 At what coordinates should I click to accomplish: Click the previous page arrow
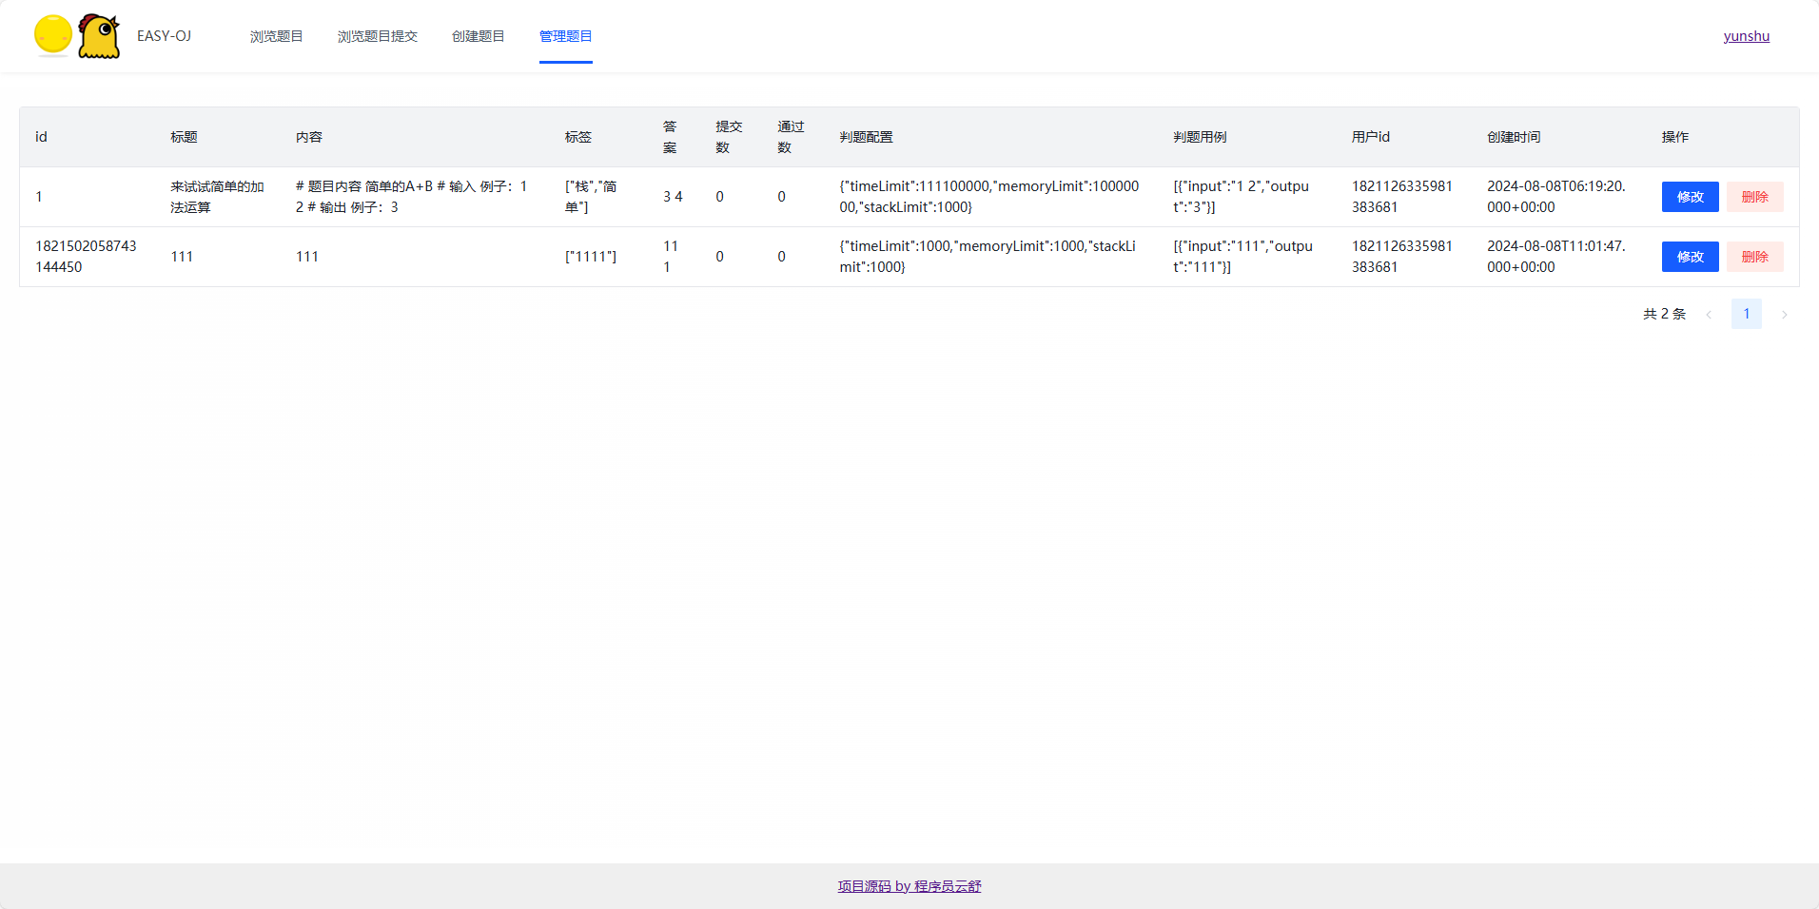coord(1710,314)
